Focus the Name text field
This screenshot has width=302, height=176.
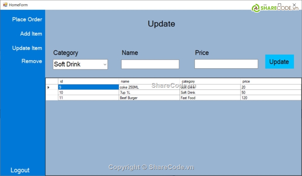tap(150, 64)
